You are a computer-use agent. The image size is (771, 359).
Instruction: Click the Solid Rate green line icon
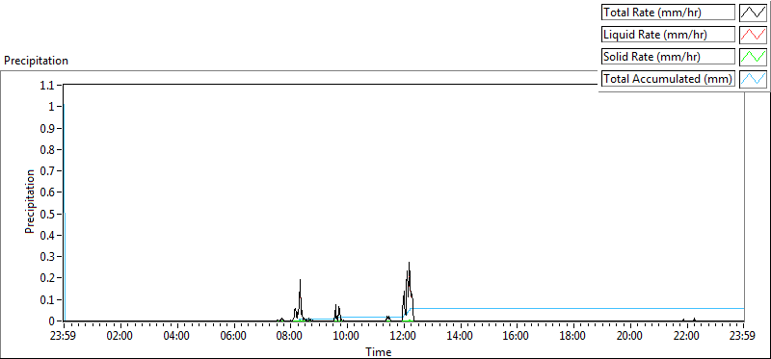753,57
